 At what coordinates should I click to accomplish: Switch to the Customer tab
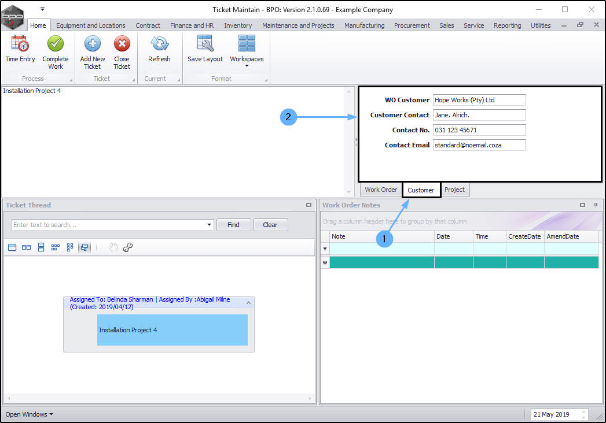click(x=421, y=190)
